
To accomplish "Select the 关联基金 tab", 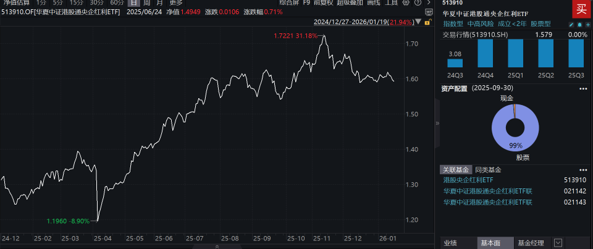I will (456, 170).
